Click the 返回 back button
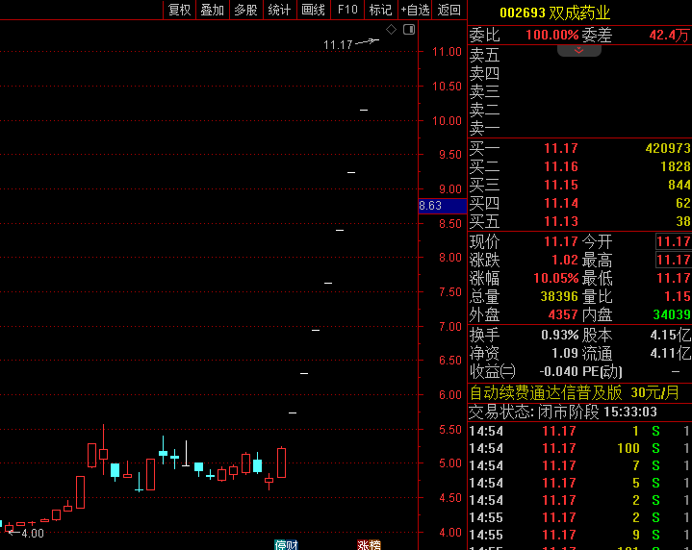 [449, 10]
